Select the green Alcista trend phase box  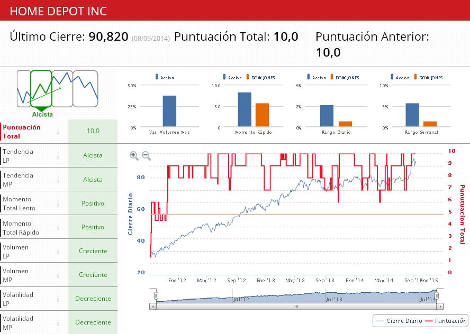tap(41, 89)
